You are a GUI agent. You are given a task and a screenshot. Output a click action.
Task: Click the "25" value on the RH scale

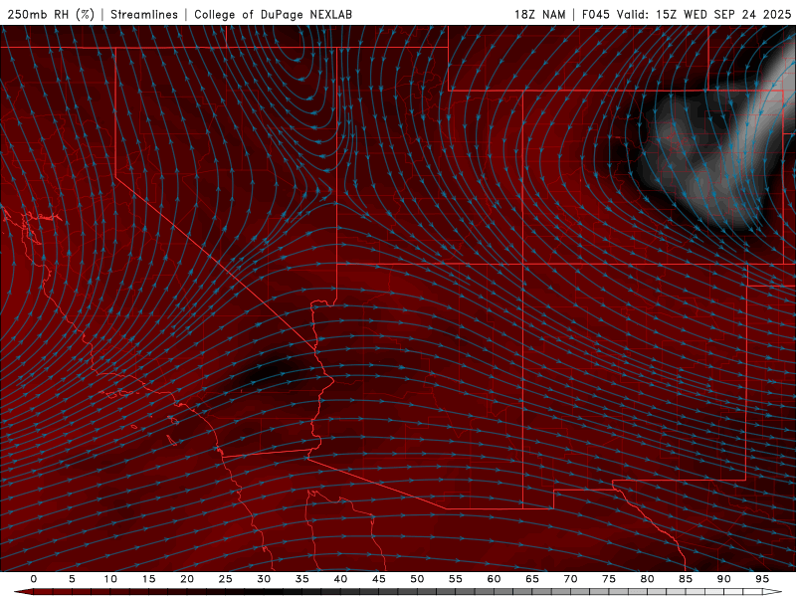pyautogui.click(x=226, y=579)
